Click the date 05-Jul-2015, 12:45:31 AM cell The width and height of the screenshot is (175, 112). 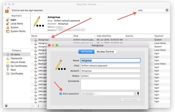110,40
